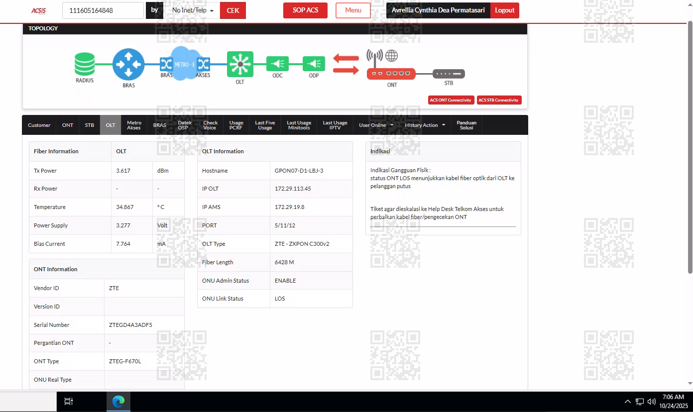Click Fiber Length value 6428 M
This screenshot has width=693, height=412.
(284, 262)
